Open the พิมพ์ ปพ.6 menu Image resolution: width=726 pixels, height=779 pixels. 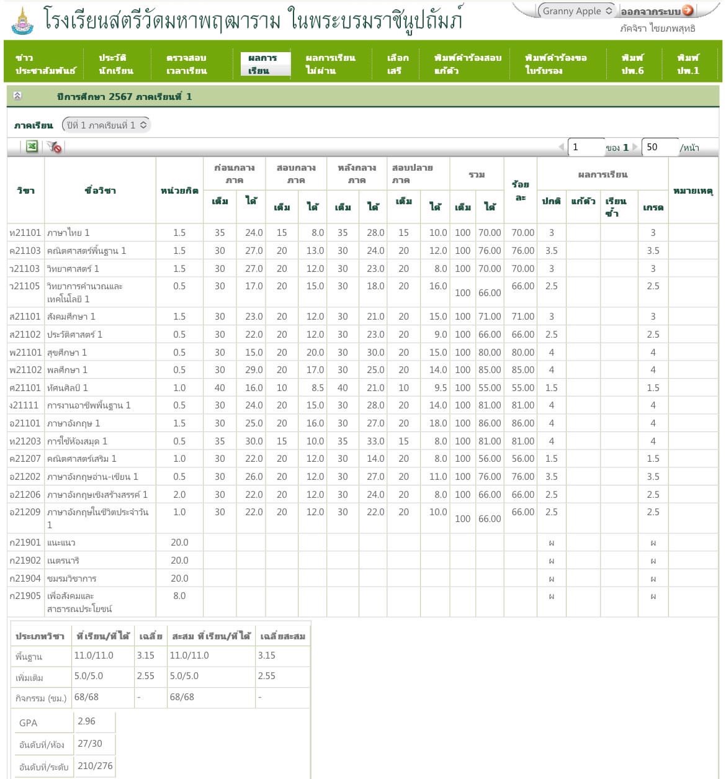pyautogui.click(x=632, y=64)
